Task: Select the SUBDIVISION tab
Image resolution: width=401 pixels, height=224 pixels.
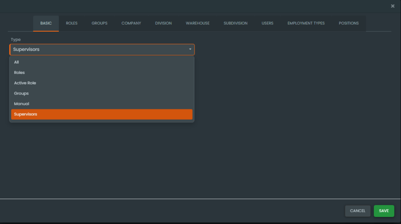Action: coord(235,23)
